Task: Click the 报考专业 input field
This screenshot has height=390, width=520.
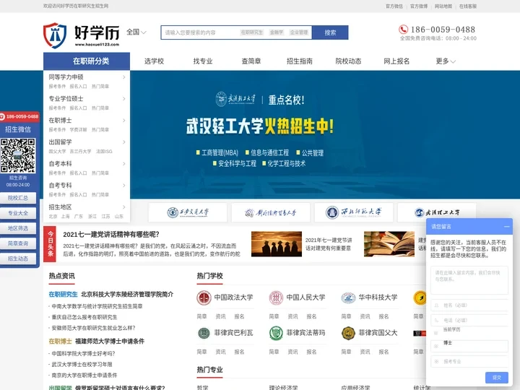Action: click(469, 362)
